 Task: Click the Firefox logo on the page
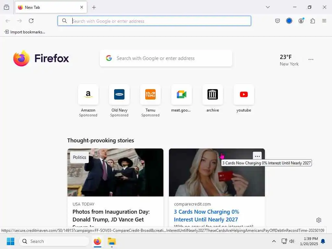41,58
